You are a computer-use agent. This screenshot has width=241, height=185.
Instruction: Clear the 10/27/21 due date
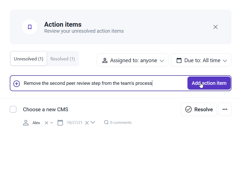coord(87,123)
